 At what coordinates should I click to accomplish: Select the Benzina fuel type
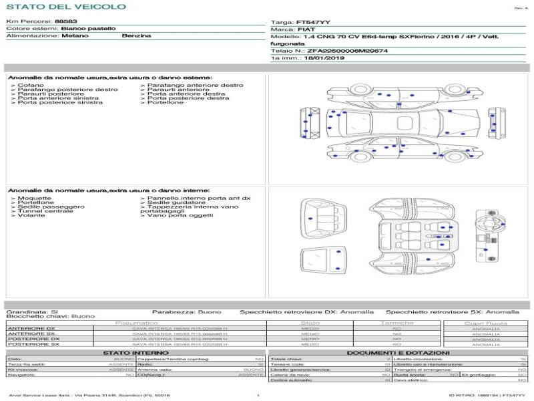pyautogui.click(x=136, y=36)
